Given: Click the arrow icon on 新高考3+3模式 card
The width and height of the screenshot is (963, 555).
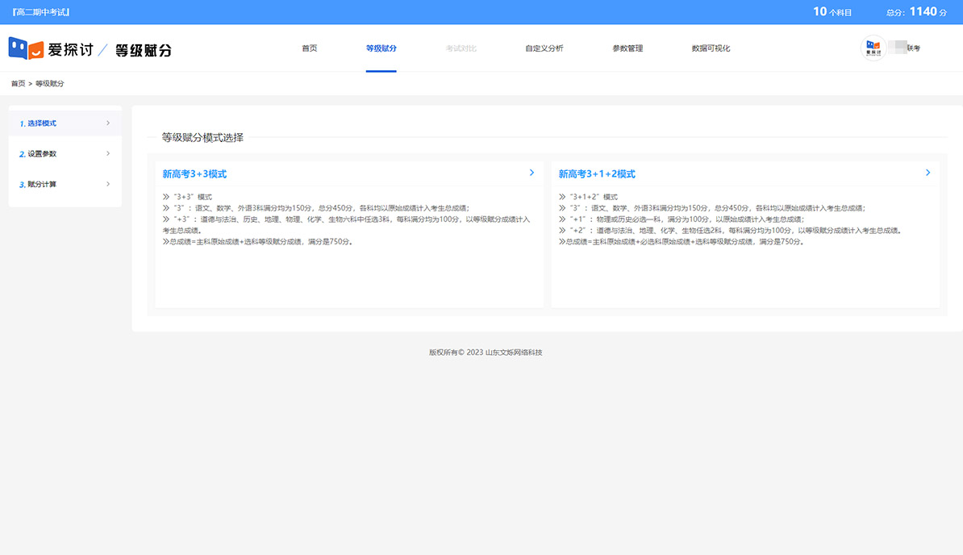Looking at the screenshot, I should [x=532, y=173].
